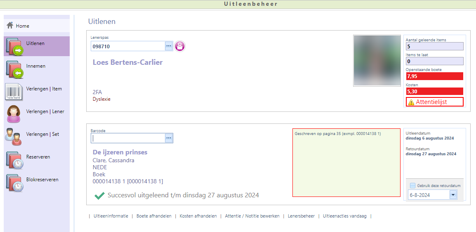
Task: Open the Uitleeninformatie link
Action: [111, 216]
